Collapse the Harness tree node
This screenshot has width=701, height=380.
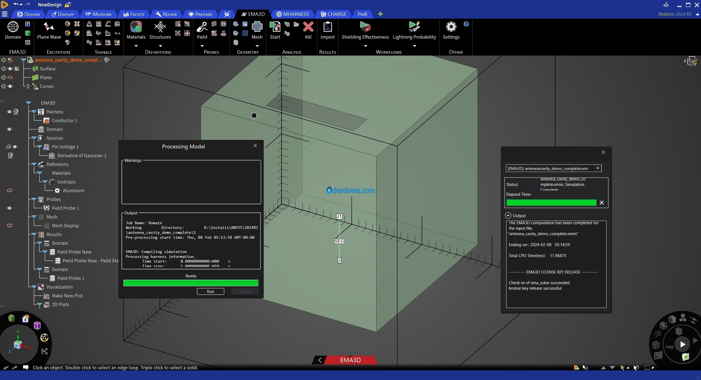tap(34, 112)
